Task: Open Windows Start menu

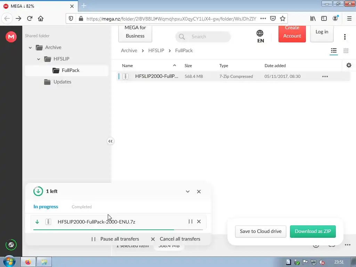Action: tap(9, 261)
